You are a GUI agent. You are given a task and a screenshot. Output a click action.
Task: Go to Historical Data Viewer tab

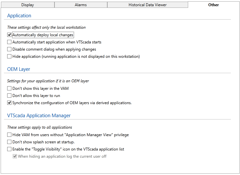point(147,5)
